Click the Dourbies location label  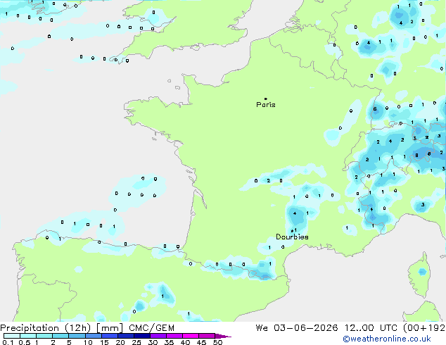292,237
